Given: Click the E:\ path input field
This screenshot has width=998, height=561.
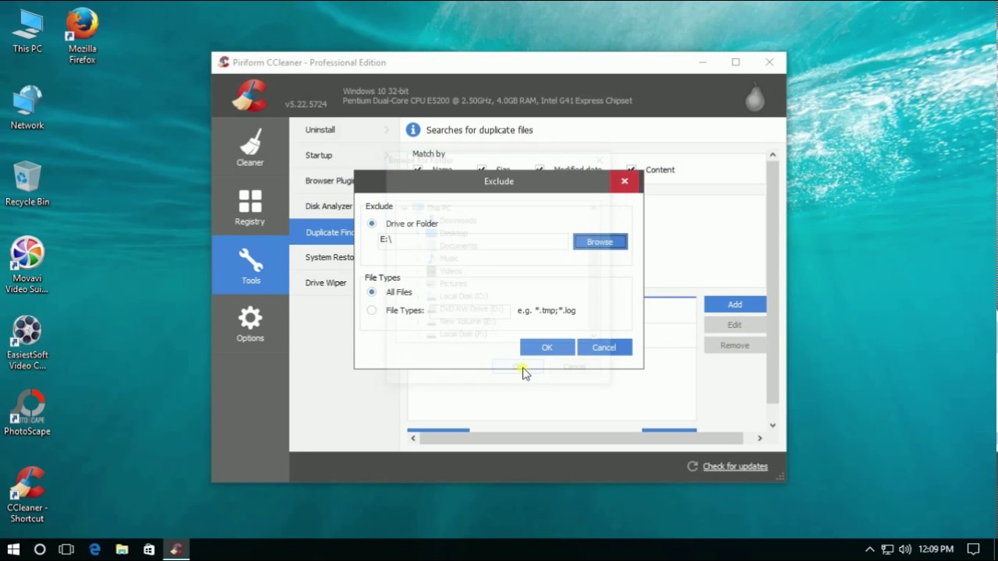Looking at the screenshot, I should 473,240.
